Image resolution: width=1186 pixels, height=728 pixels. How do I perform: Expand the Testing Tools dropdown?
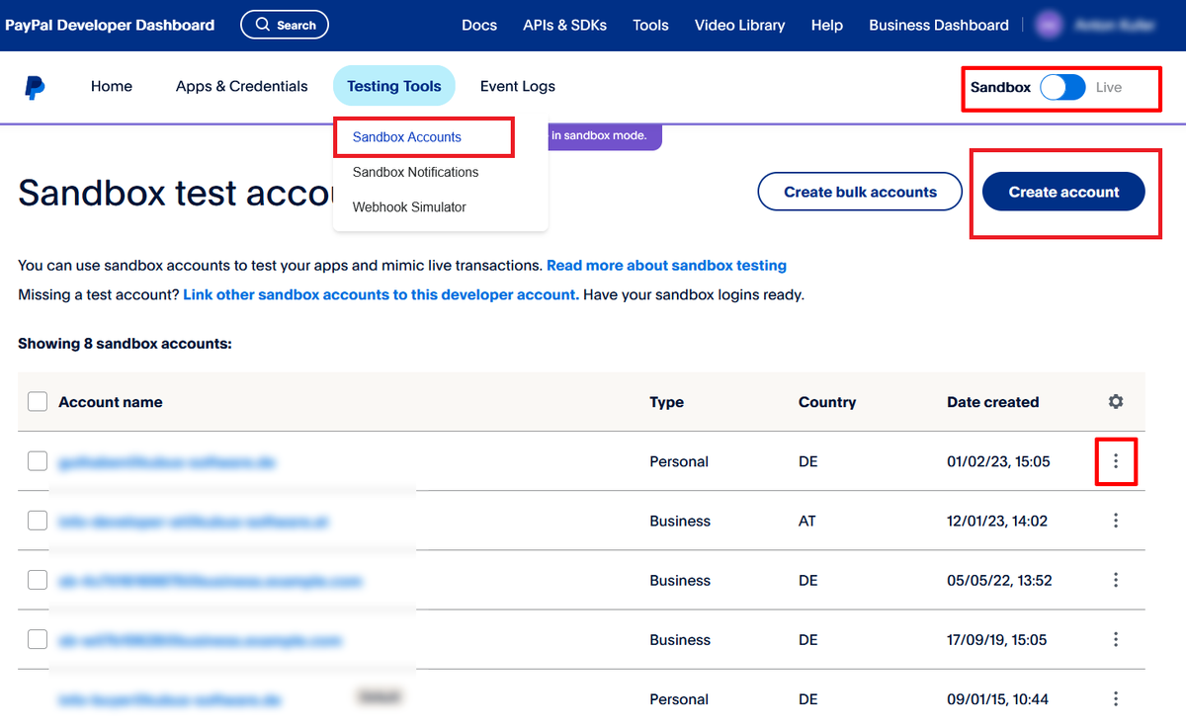[394, 86]
